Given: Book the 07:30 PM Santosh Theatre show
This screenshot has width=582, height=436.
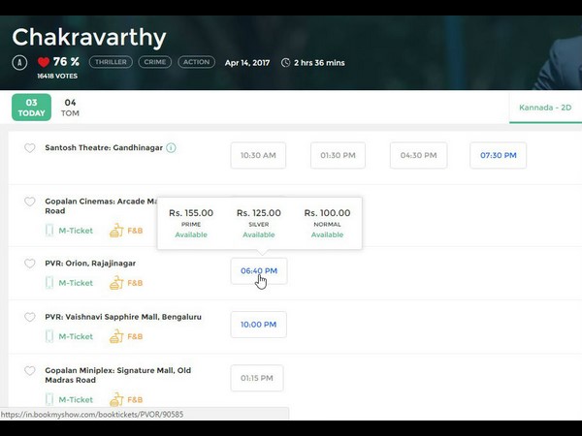Looking at the screenshot, I should point(498,155).
